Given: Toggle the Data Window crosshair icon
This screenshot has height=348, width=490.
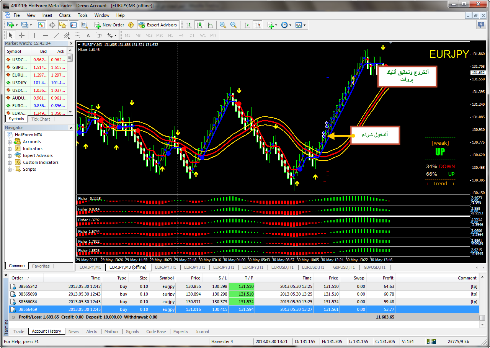Looking at the screenshot, I should [52, 25].
